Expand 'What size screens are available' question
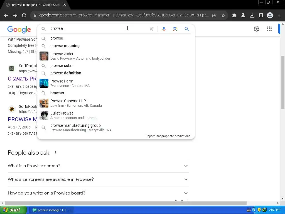 (98, 179)
